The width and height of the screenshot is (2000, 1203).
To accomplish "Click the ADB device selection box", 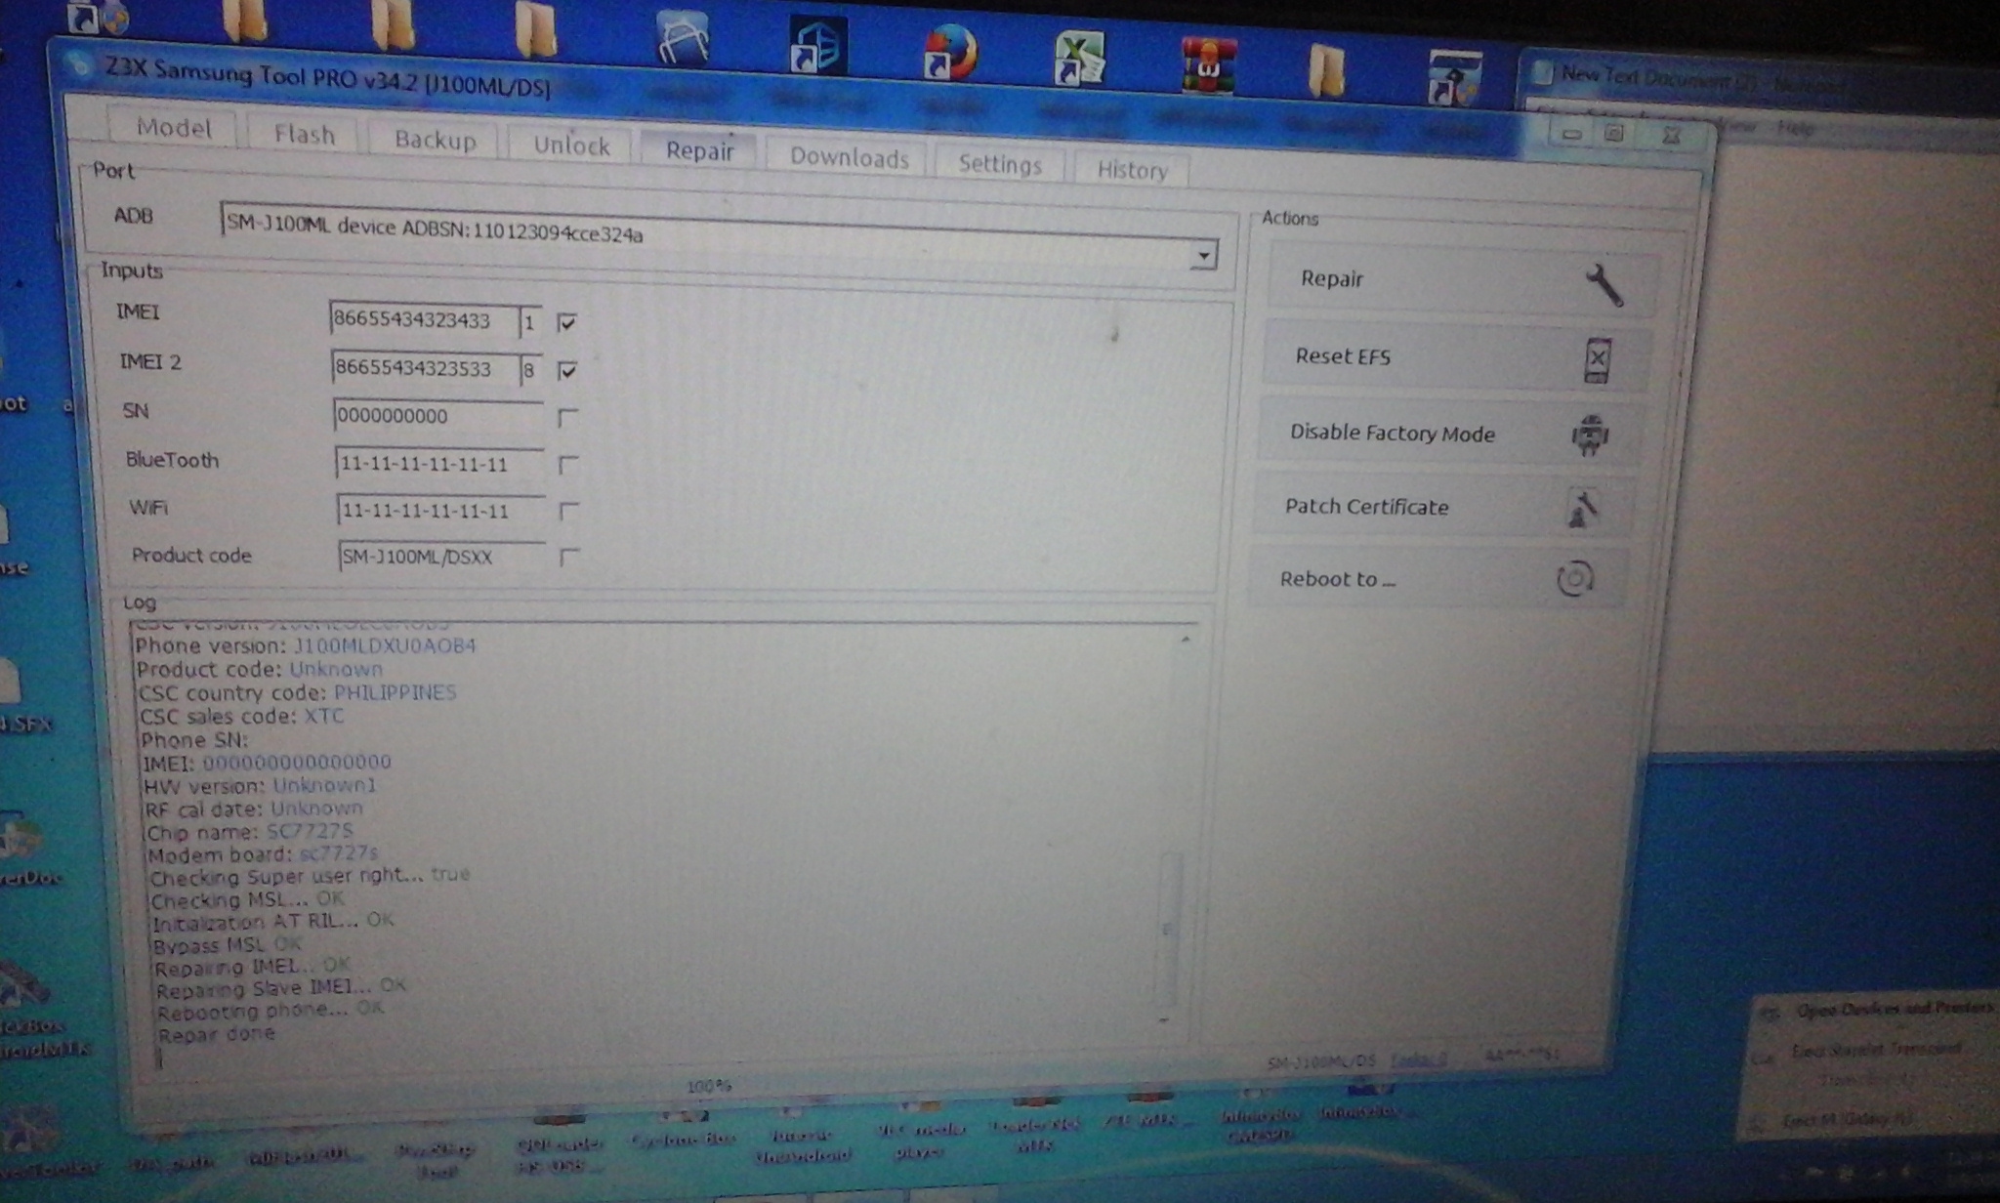I will click(x=718, y=234).
